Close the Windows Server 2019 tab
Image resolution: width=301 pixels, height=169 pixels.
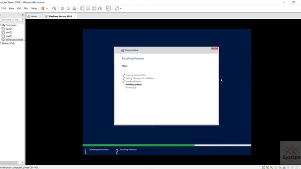[75, 16]
